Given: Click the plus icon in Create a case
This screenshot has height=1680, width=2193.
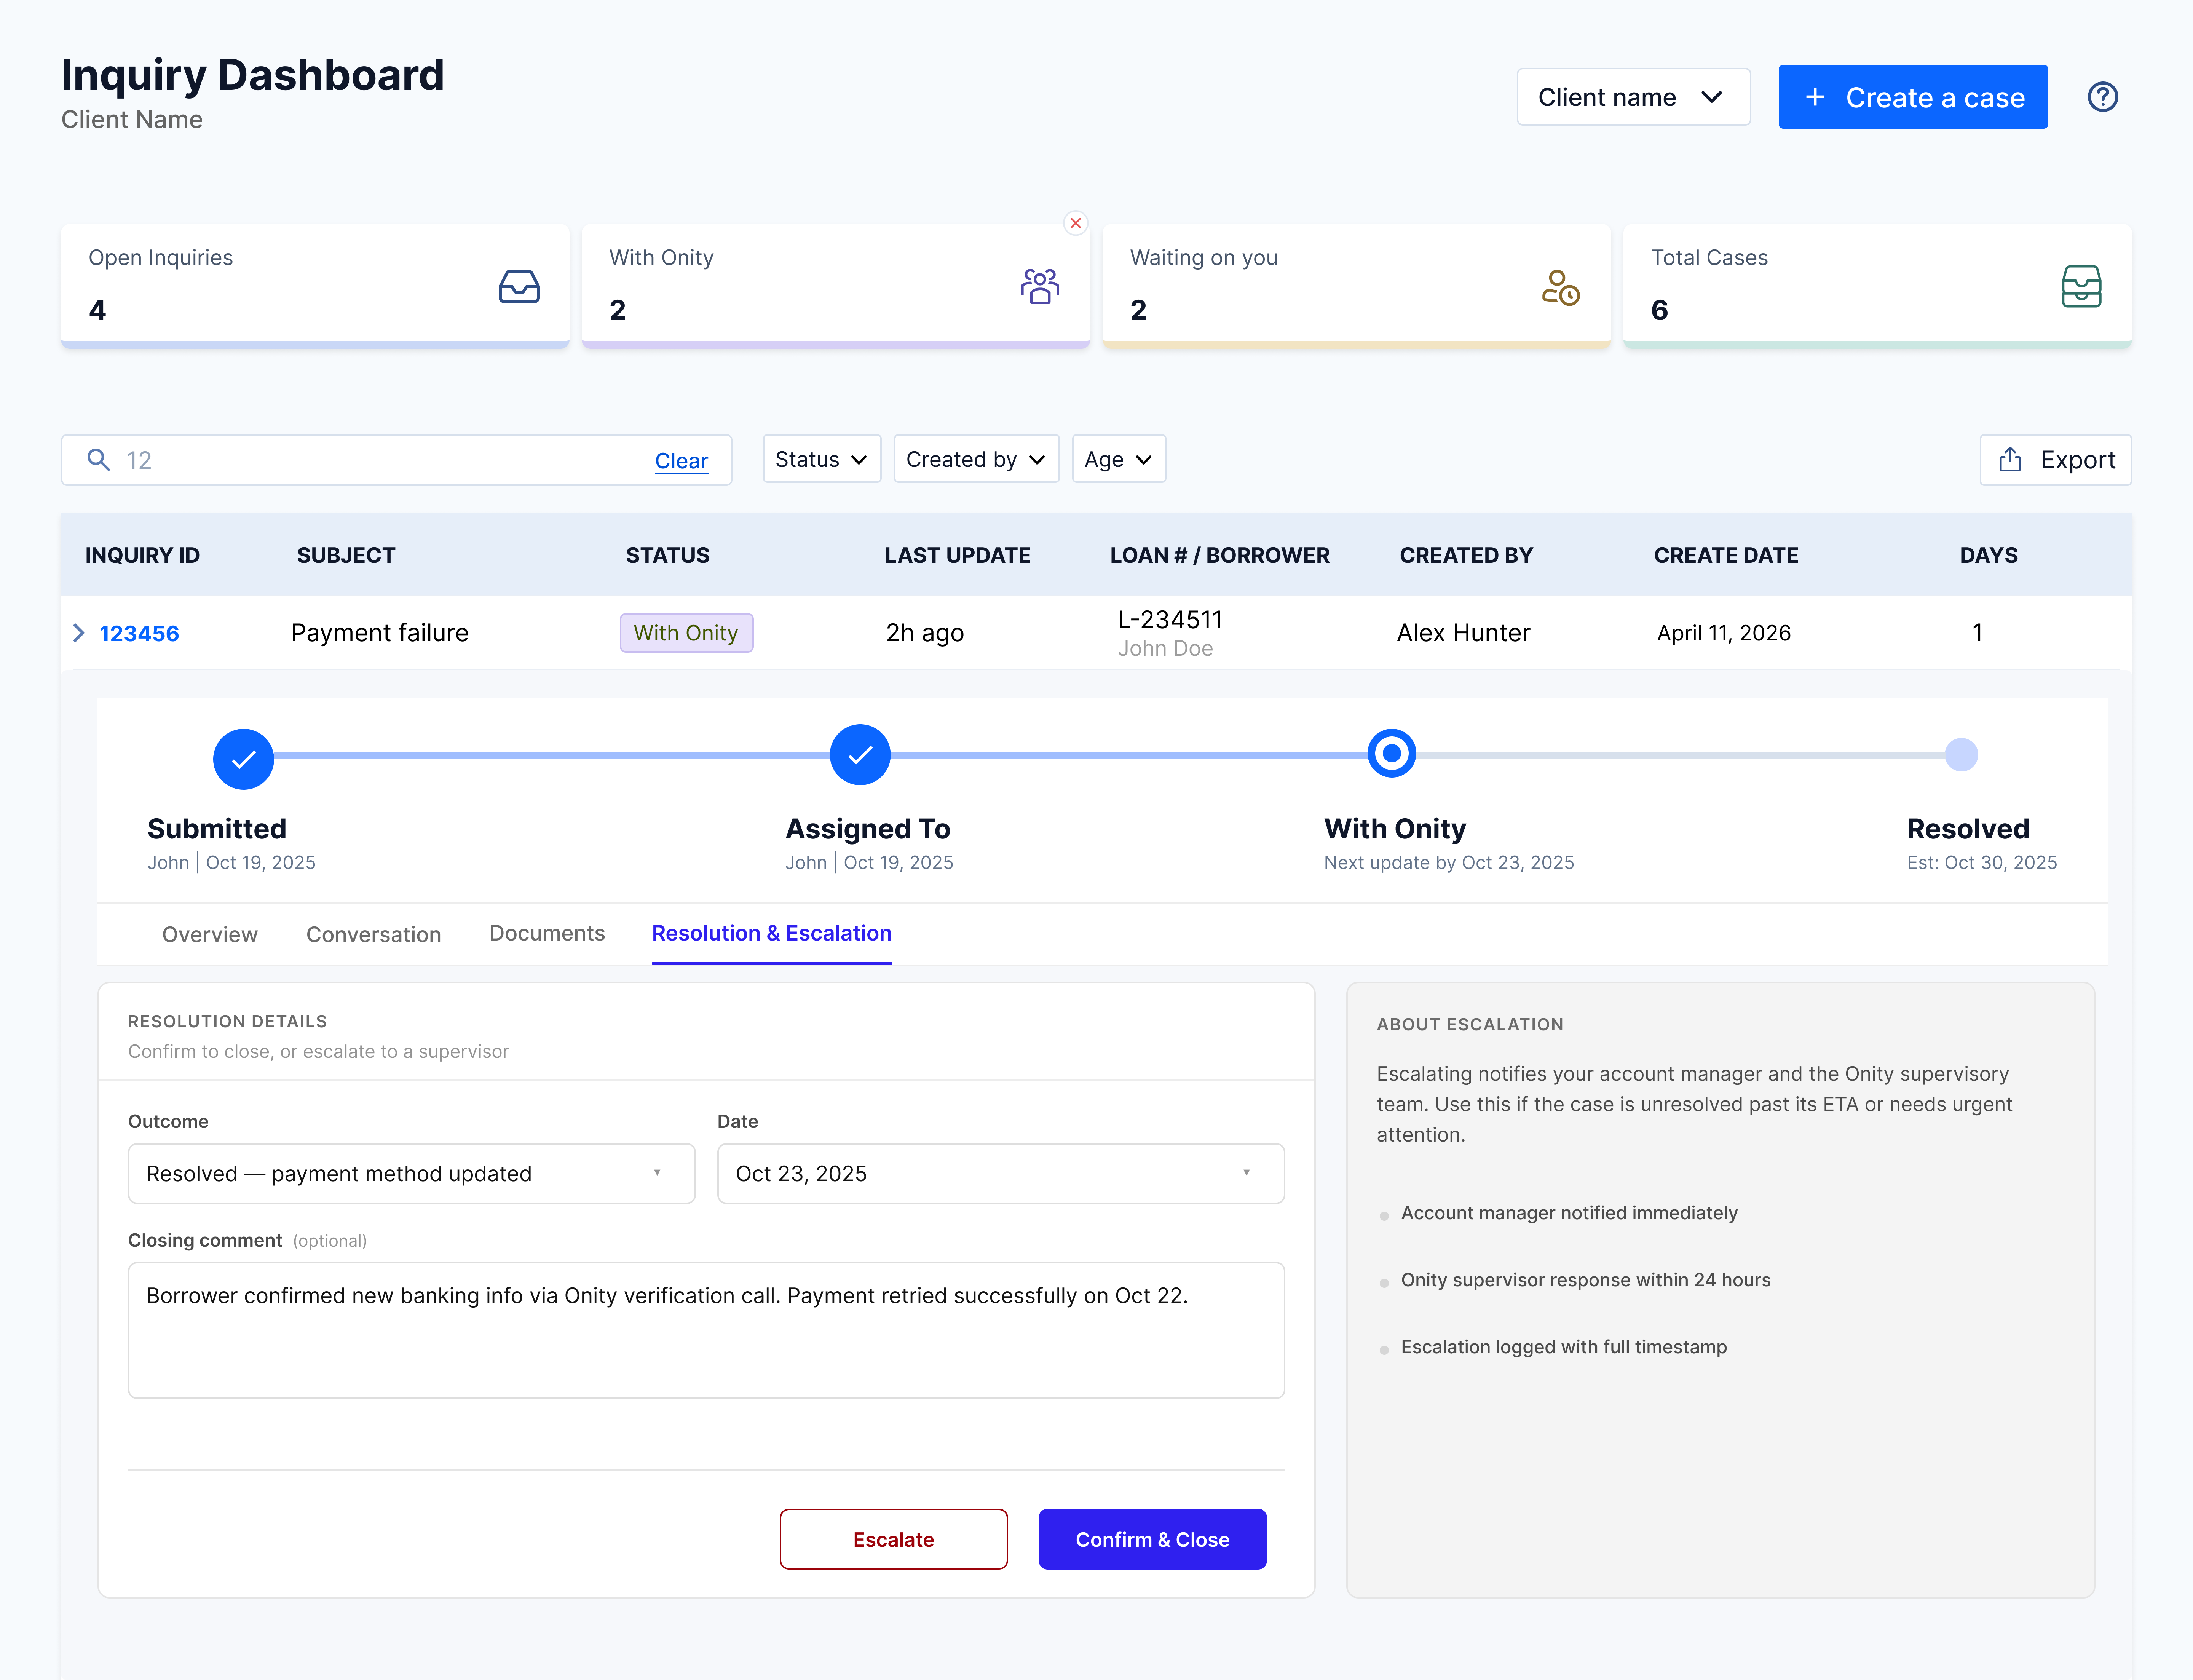Looking at the screenshot, I should point(1815,97).
